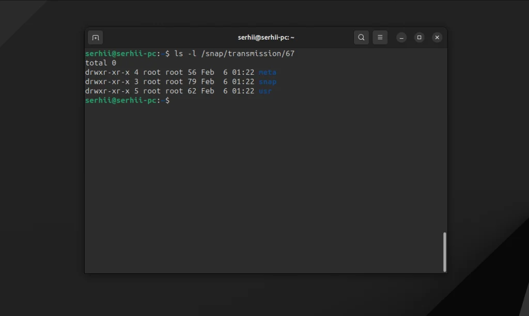Click the desktop background outside the terminal
The image size is (529, 316).
[x=41, y=155]
